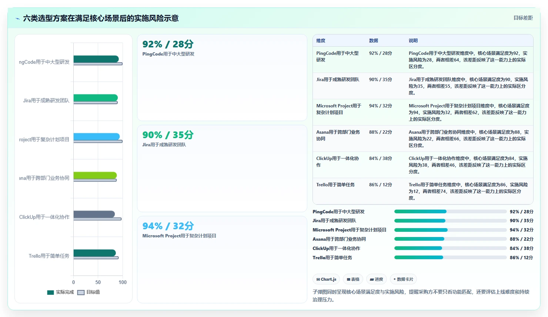Click table cell 86% / 12分
The image size is (548, 317).
(x=380, y=185)
